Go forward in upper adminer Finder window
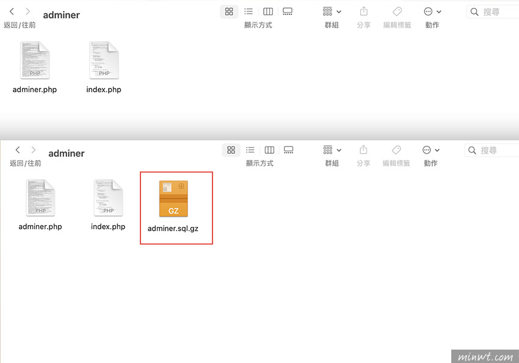This screenshot has width=519, height=363. click(28, 12)
